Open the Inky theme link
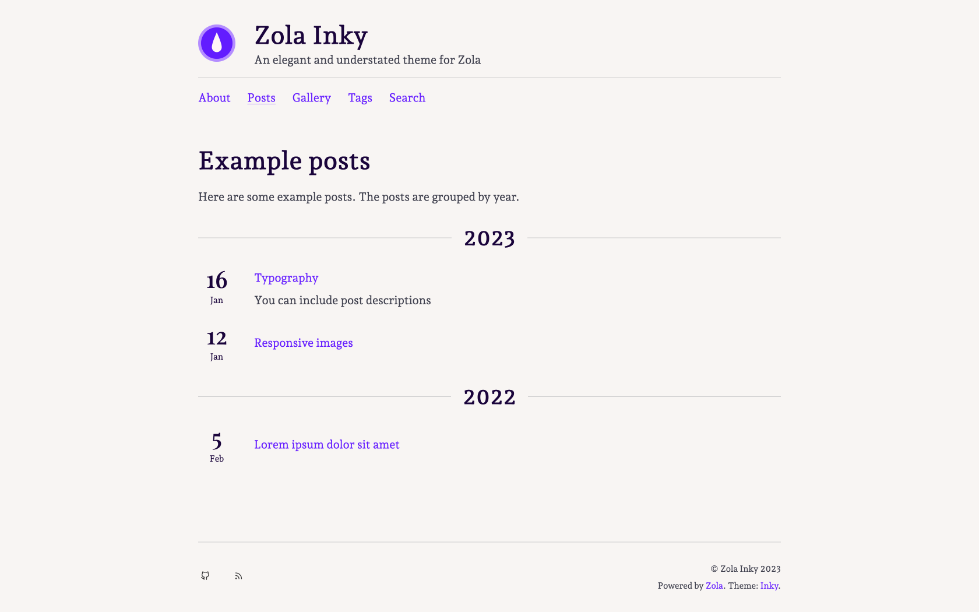Image resolution: width=979 pixels, height=612 pixels. tap(769, 586)
